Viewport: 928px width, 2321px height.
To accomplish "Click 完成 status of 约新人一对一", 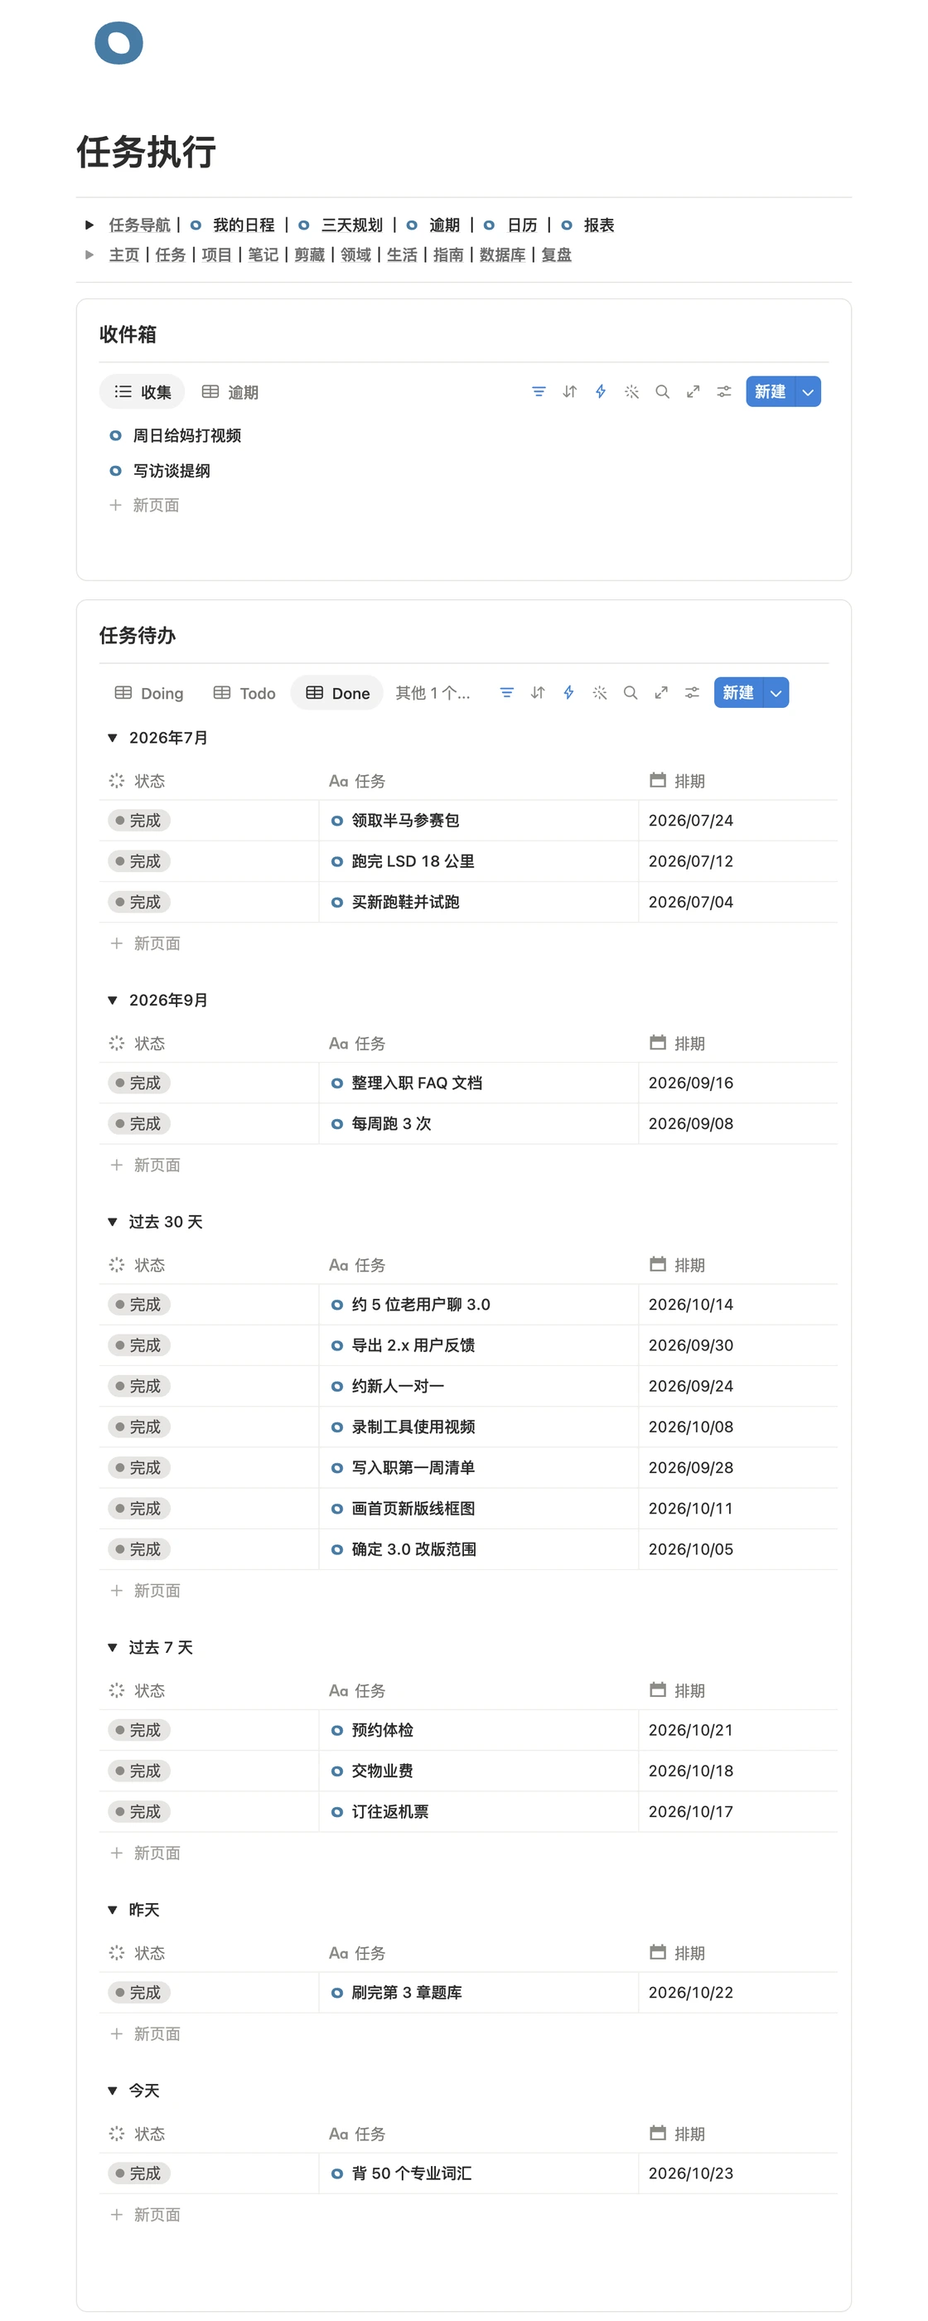I will (x=138, y=1385).
